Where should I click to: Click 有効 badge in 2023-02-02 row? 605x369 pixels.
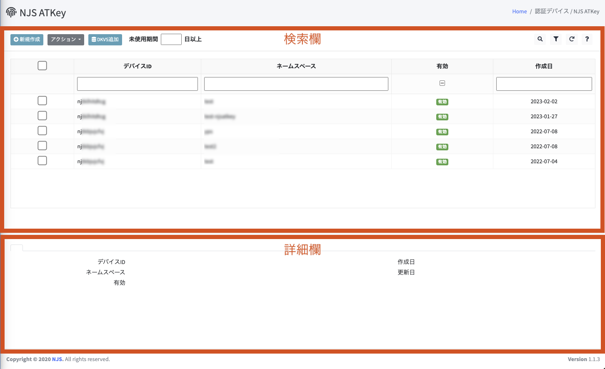pyautogui.click(x=442, y=102)
